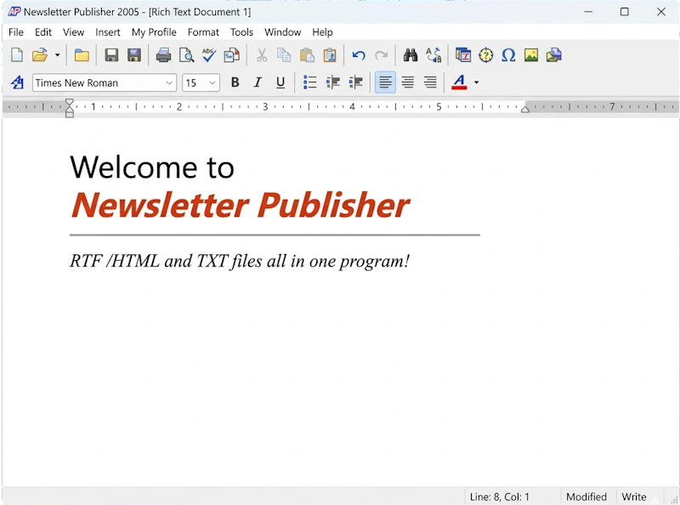Undo the last edit
Screen dimensions: 680x505
[358, 54]
